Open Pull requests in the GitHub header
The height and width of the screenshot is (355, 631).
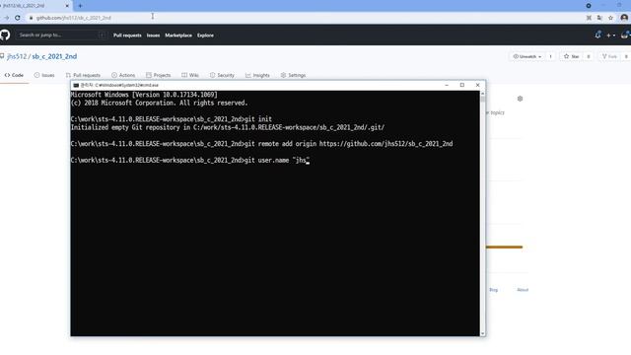[x=127, y=35]
